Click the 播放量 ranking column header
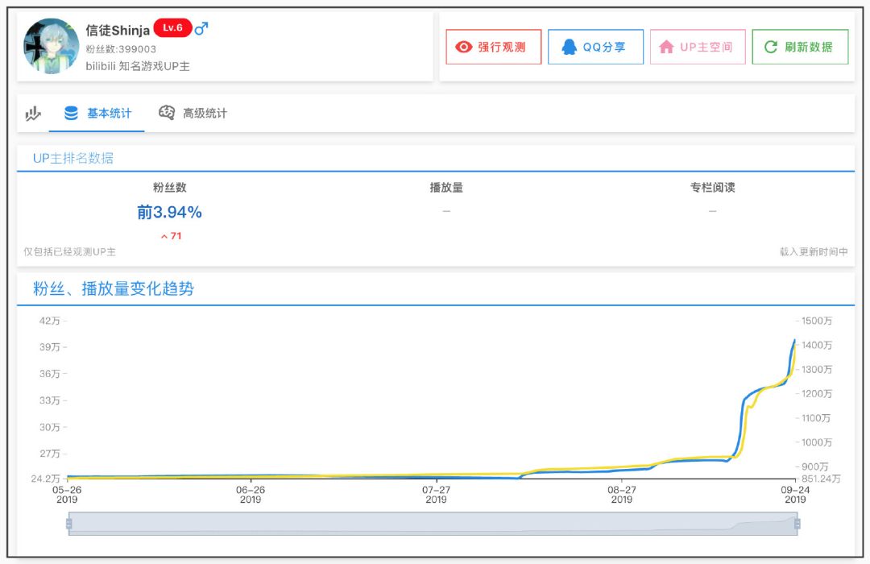This screenshot has height=564, width=870. [446, 188]
